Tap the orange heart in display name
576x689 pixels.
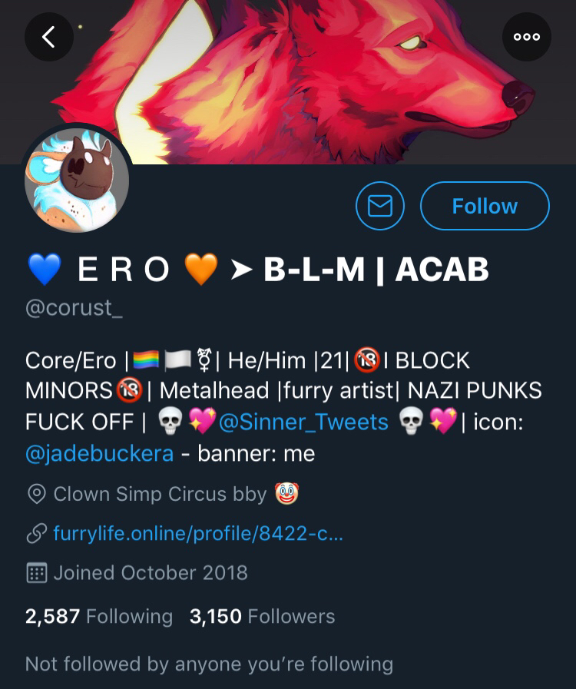pos(201,270)
